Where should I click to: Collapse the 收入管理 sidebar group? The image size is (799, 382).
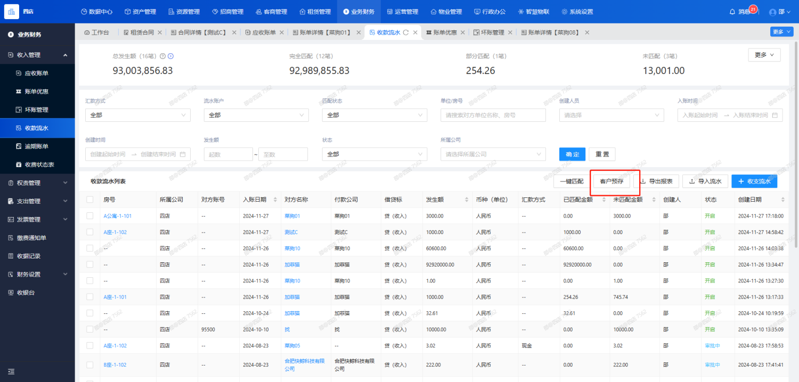click(37, 55)
